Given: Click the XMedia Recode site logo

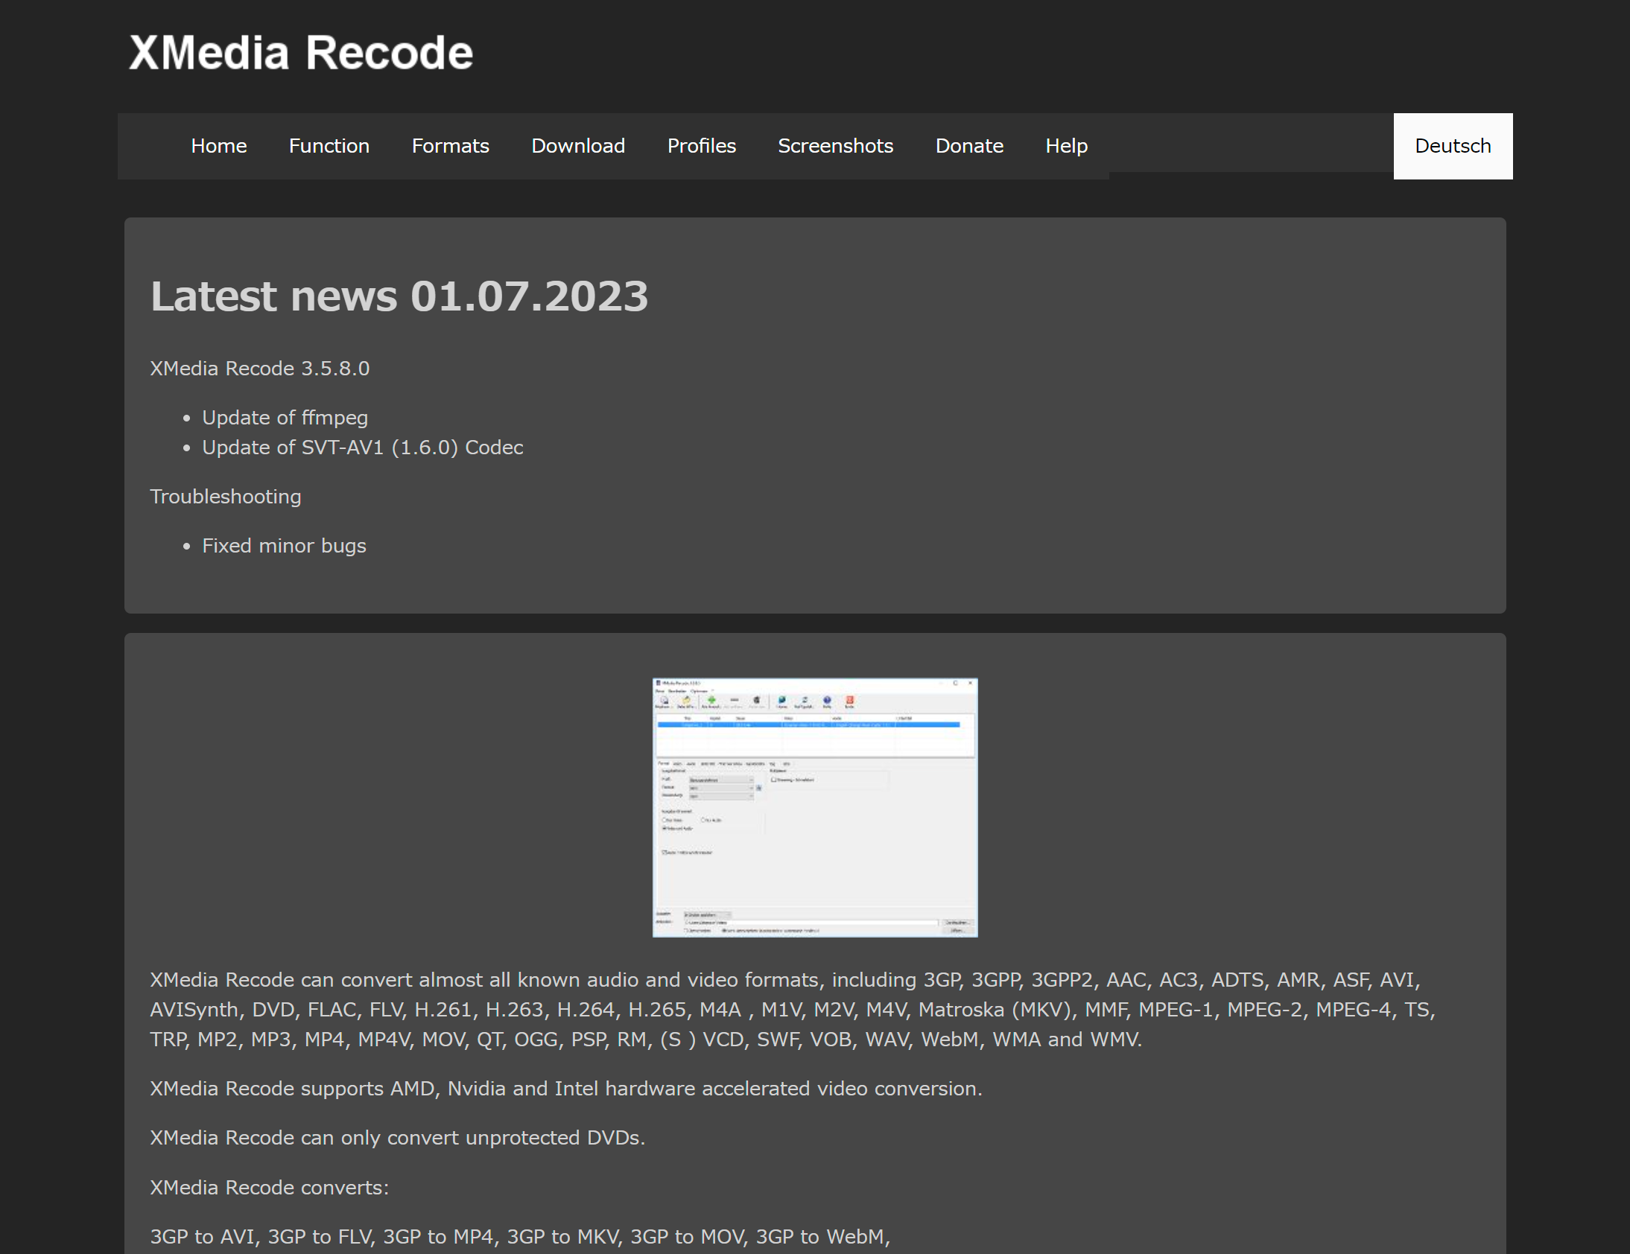Looking at the screenshot, I should pyautogui.click(x=301, y=53).
